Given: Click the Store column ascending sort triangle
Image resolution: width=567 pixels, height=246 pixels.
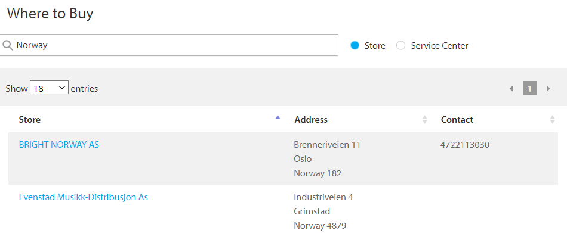Looking at the screenshot, I should [x=278, y=117].
